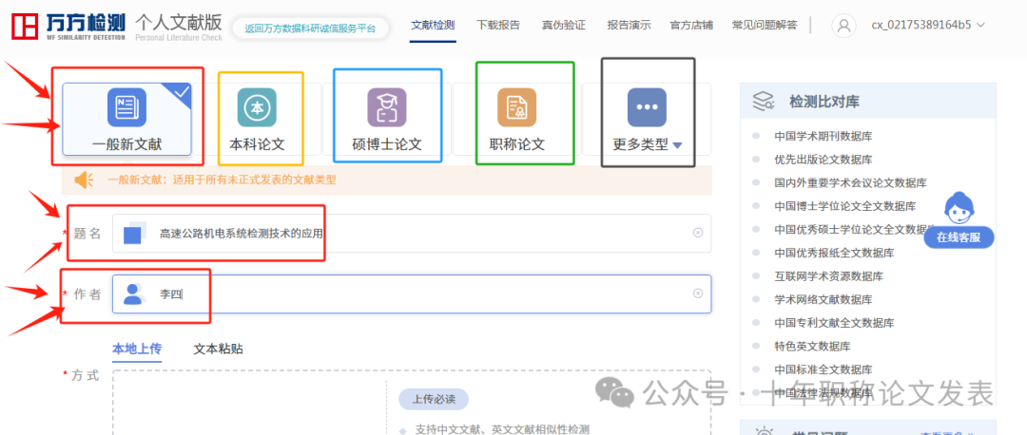This screenshot has height=435, width=1027.
Task: Expand the cx_02175389164b5 account dropdown
Action: 980,26
